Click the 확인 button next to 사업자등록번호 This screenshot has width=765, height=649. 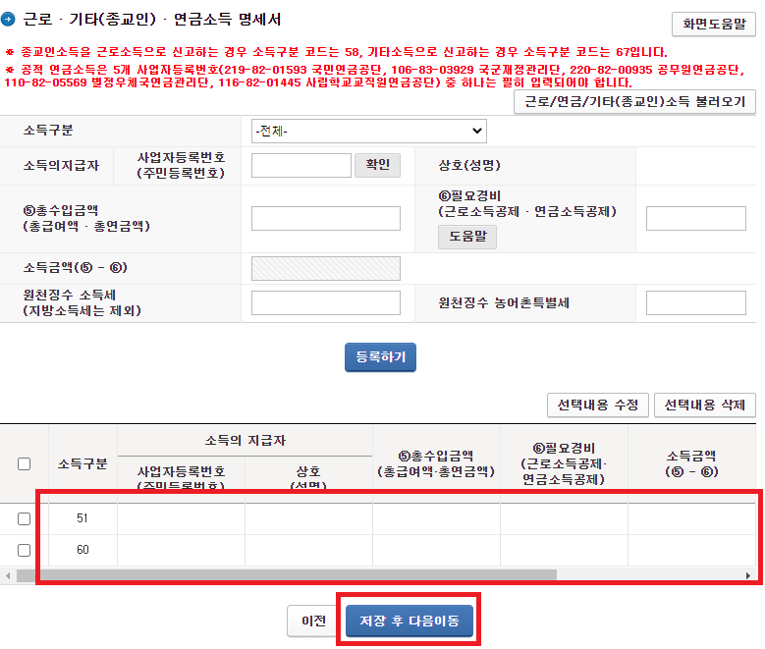click(x=378, y=165)
